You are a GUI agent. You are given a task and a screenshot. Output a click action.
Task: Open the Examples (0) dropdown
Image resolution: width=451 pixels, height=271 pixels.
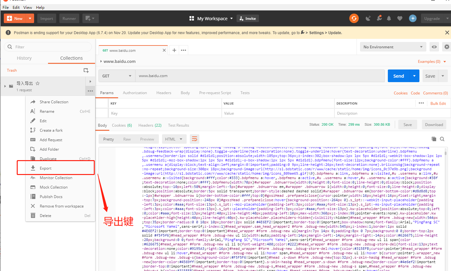point(432,61)
